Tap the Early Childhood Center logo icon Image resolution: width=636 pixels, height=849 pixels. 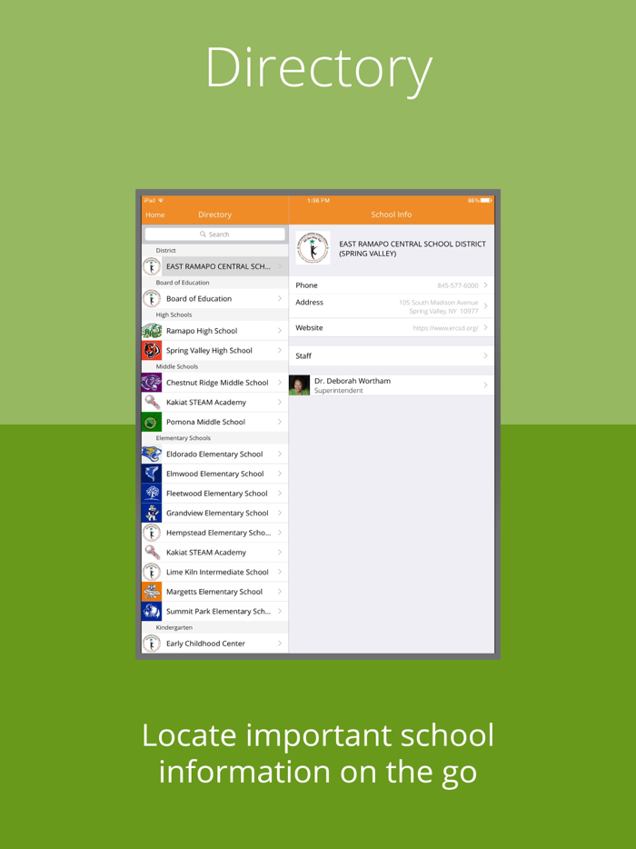152,644
